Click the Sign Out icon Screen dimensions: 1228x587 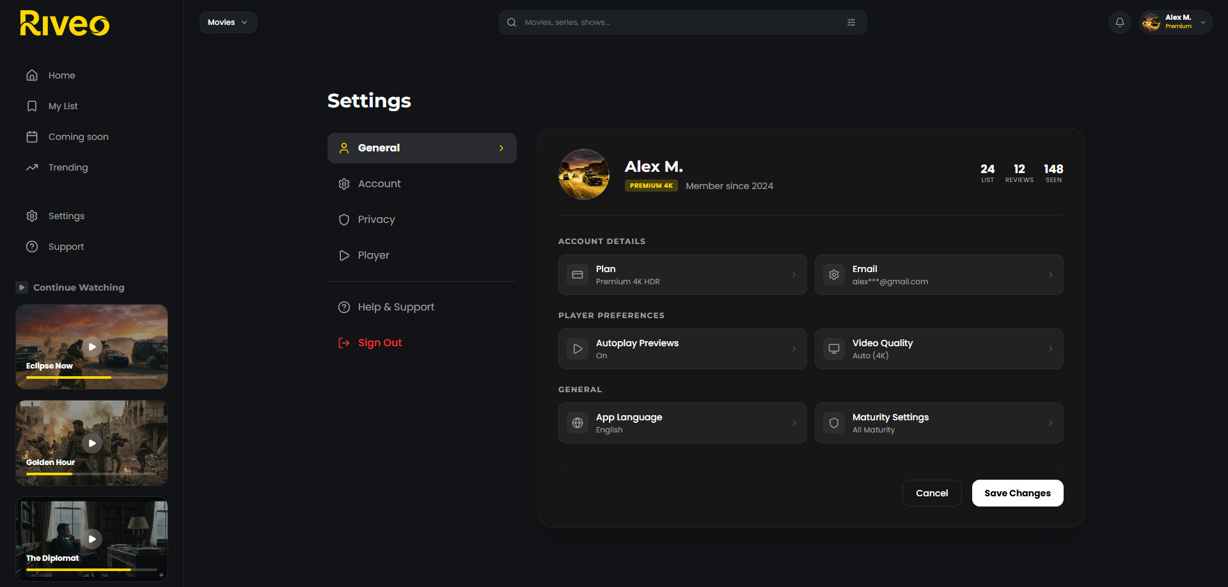(x=344, y=343)
